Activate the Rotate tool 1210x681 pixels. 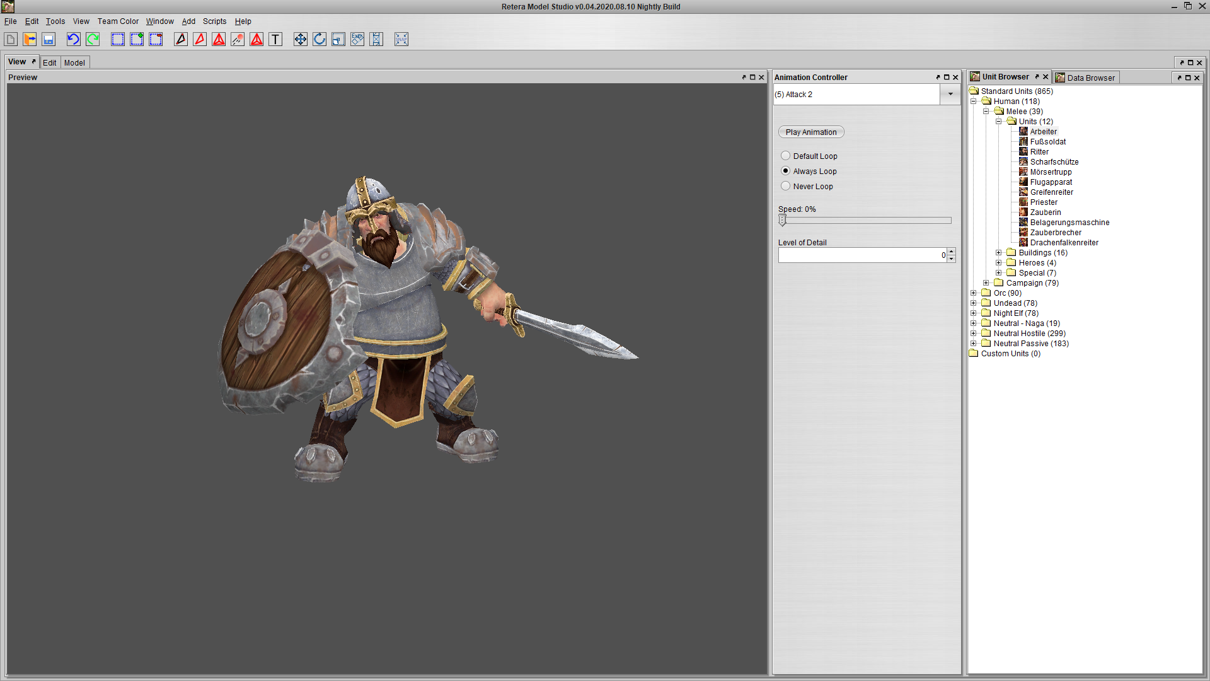pos(320,39)
